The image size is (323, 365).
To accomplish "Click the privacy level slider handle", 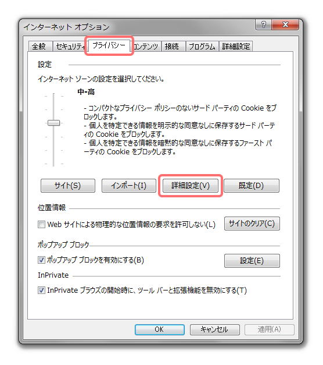I will coord(53,123).
